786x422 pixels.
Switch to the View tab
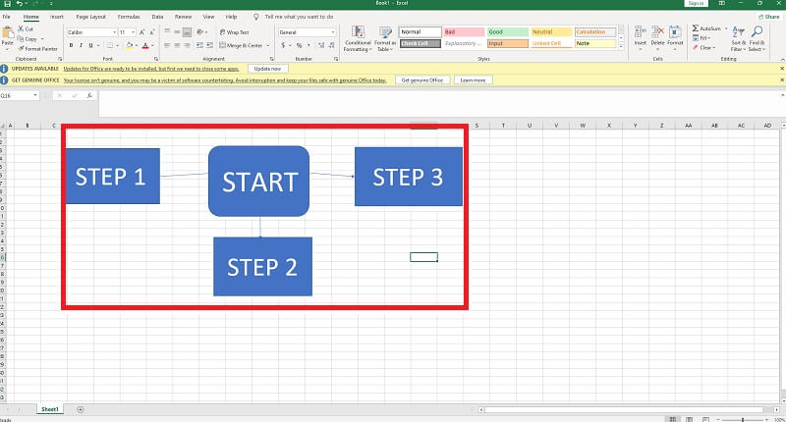tap(208, 17)
